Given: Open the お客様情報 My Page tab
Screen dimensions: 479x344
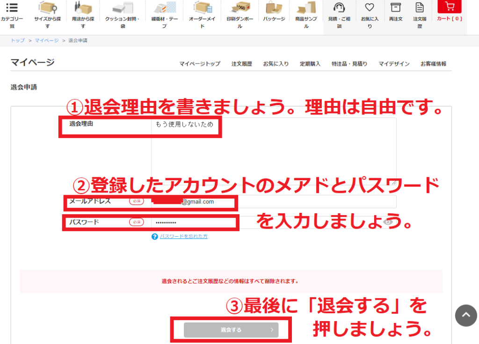Looking at the screenshot, I should pos(433,64).
